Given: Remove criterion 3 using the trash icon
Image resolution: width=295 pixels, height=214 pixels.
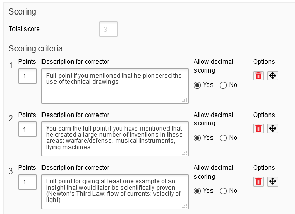Looking at the screenshot, I should point(258,182).
